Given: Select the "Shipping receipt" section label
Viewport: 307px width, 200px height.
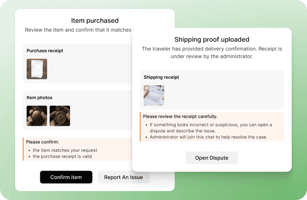Looking at the screenshot, I should [161, 77].
